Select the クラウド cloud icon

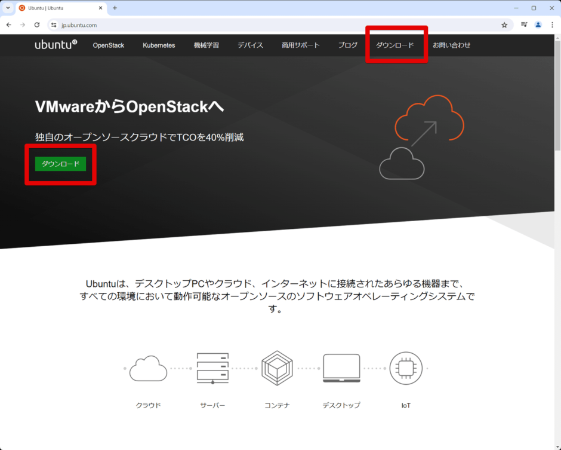click(x=148, y=368)
